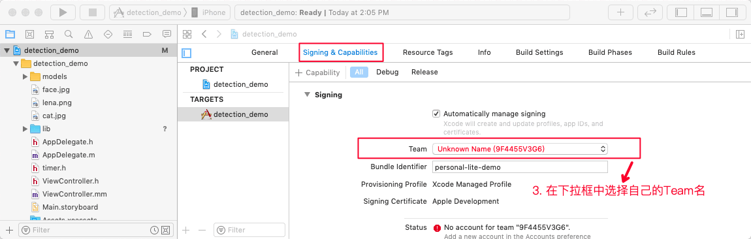Viewport: 751px width, 239px height.
Task: Hide the left navigator panel
Action: (681, 12)
